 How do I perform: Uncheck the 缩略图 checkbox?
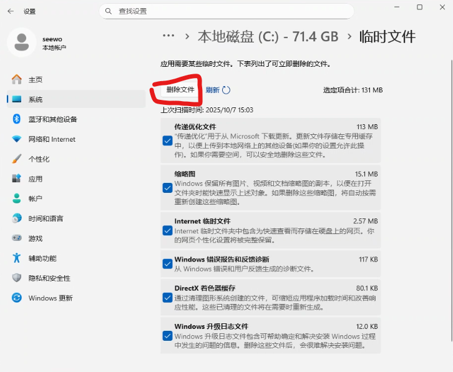(x=168, y=188)
